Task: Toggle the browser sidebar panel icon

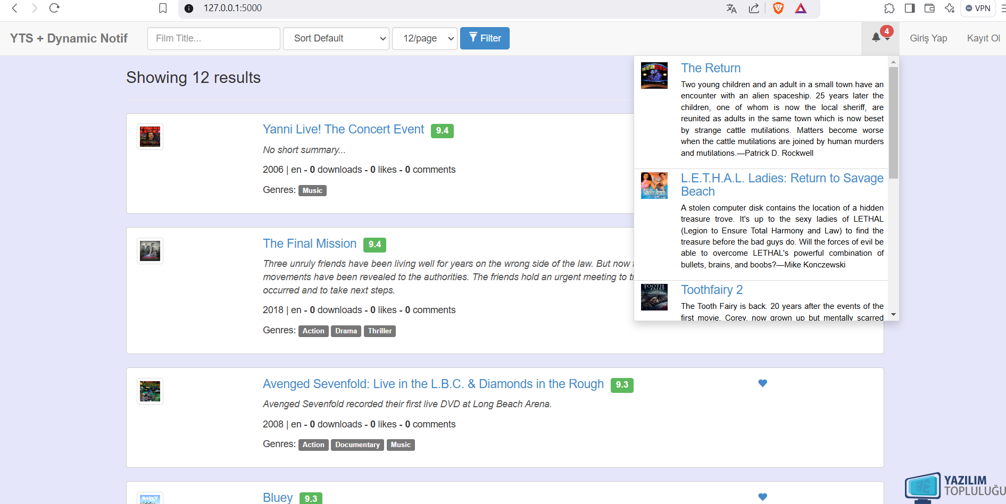Action: (x=910, y=8)
